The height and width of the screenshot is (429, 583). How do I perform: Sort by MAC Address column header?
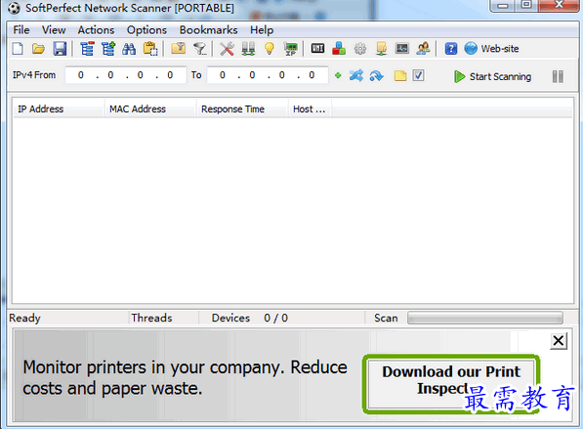150,109
